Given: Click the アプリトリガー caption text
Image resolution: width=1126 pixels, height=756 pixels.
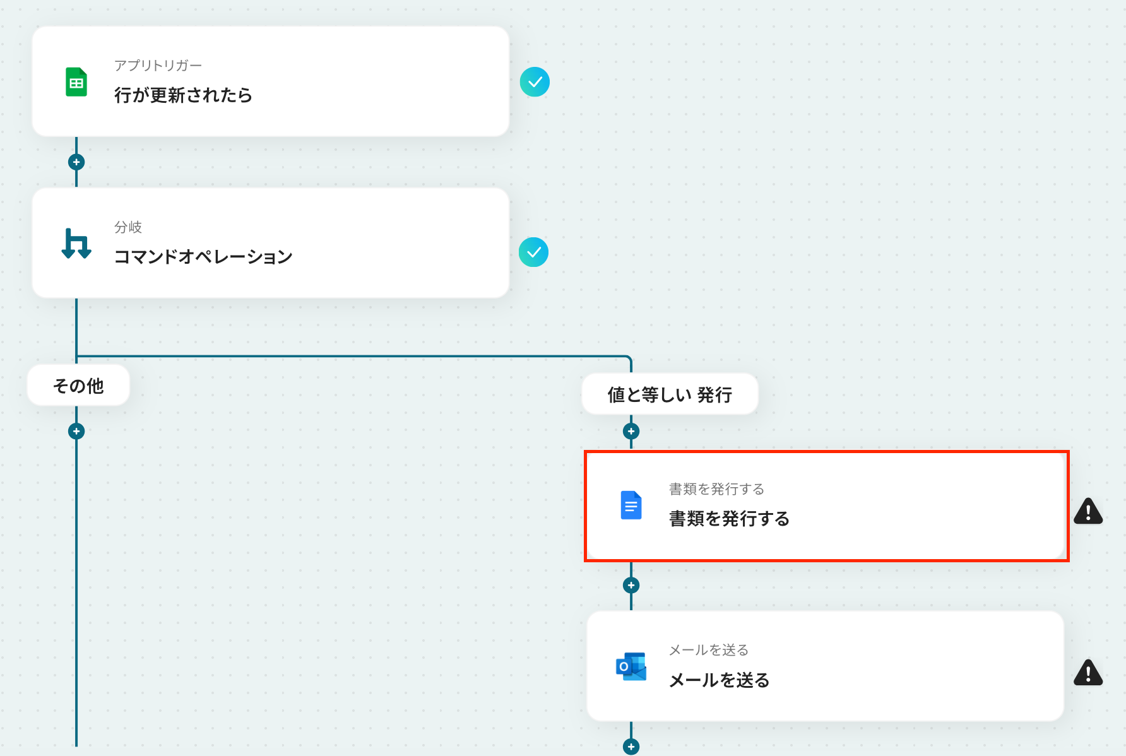Looking at the screenshot, I should [158, 66].
